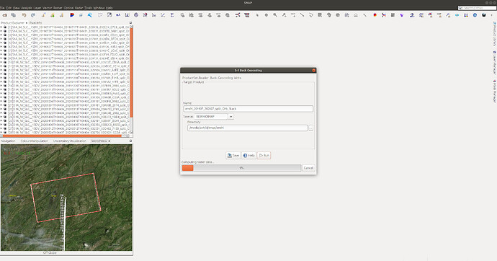Click the search field at top right

[477, 8]
